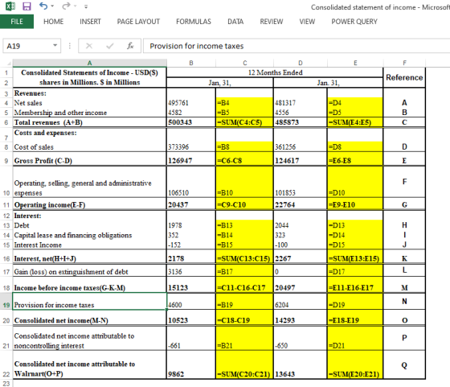Select column F header

pos(404,63)
